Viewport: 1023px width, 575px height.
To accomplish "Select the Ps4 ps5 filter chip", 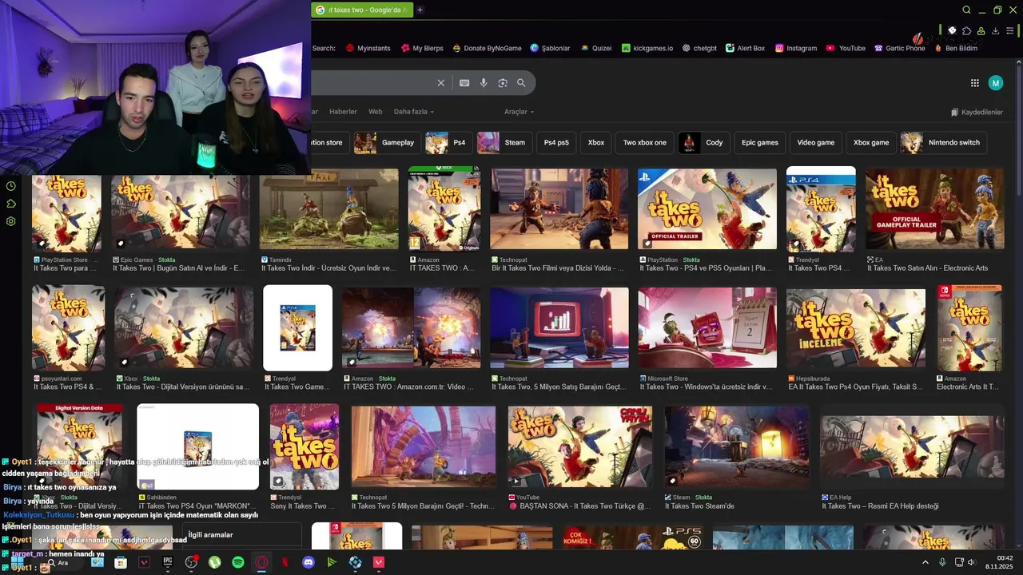I will (x=556, y=143).
